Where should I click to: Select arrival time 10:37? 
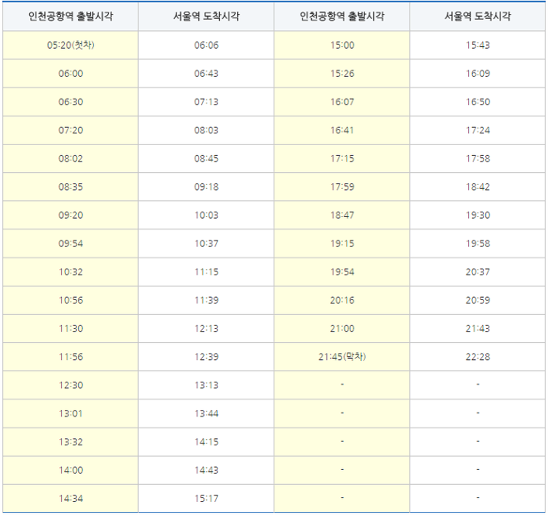point(206,244)
